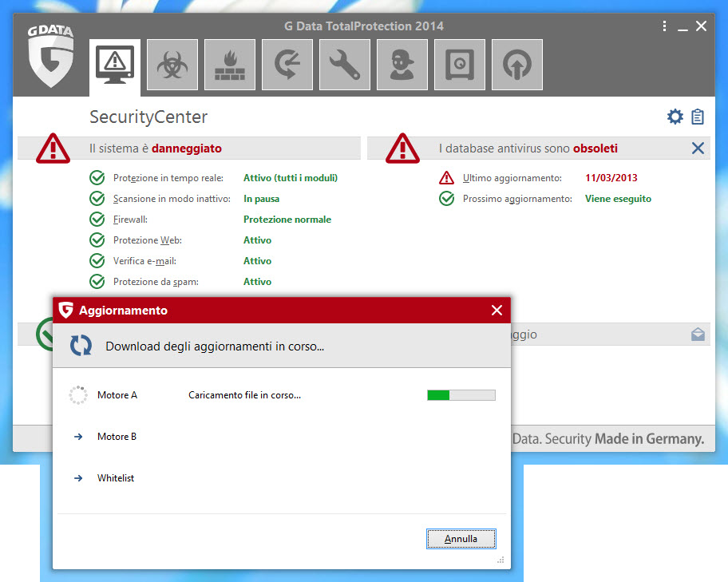Open the envelope icon in message panel
728x582 pixels.
698,335
